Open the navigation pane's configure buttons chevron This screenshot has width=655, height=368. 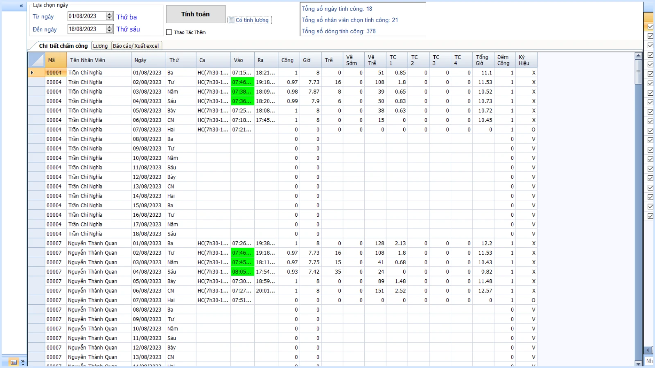(x=23, y=362)
